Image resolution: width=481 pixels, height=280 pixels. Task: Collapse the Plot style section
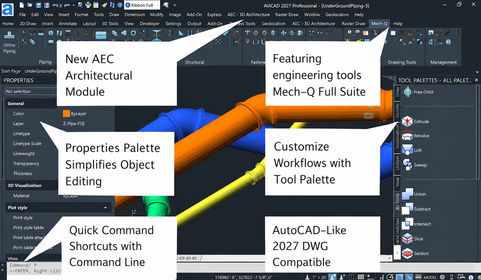(x=105, y=207)
